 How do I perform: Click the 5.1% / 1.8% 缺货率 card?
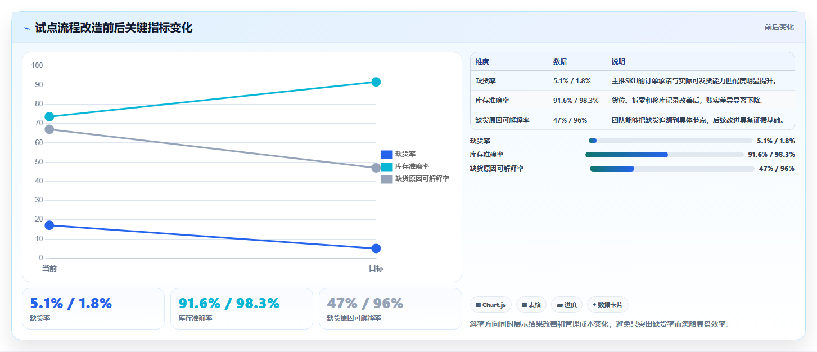pos(93,309)
